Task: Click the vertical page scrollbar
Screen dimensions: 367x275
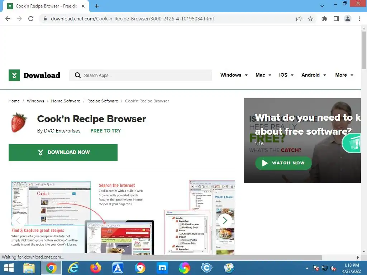Action: [x=364, y=50]
